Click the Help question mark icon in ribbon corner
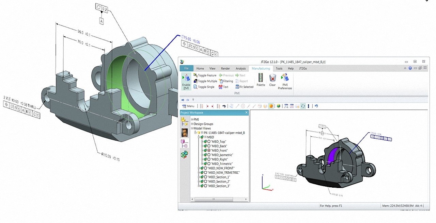The width and height of the screenshot is (436, 223). (410, 68)
